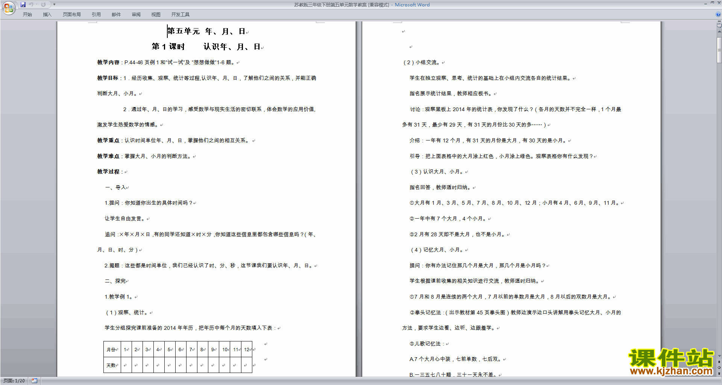
Task: Click the bold label 教学重点
Action: click(108, 140)
